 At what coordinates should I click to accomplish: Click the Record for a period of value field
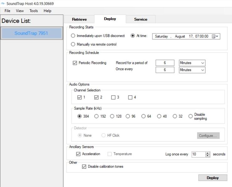pyautogui.click(x=165, y=63)
